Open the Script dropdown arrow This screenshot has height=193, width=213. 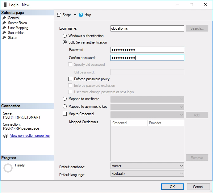75,15
